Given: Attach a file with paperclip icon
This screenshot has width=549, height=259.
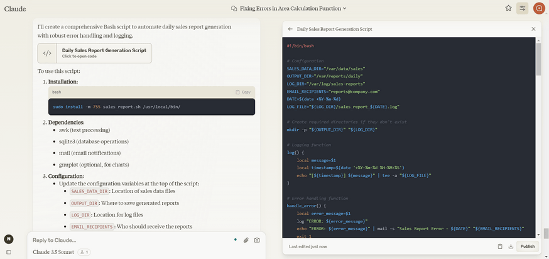Looking at the screenshot, I should [246, 240].
